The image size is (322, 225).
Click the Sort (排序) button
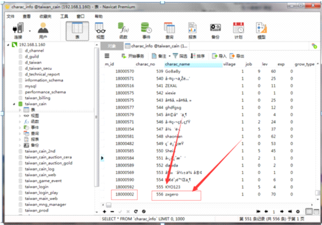point(197,56)
